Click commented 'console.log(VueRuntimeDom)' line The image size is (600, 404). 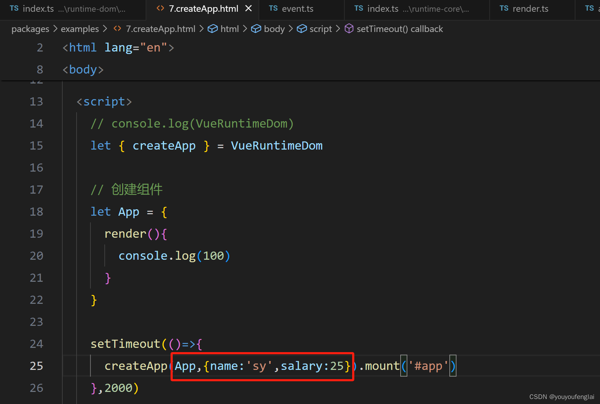[x=192, y=124]
